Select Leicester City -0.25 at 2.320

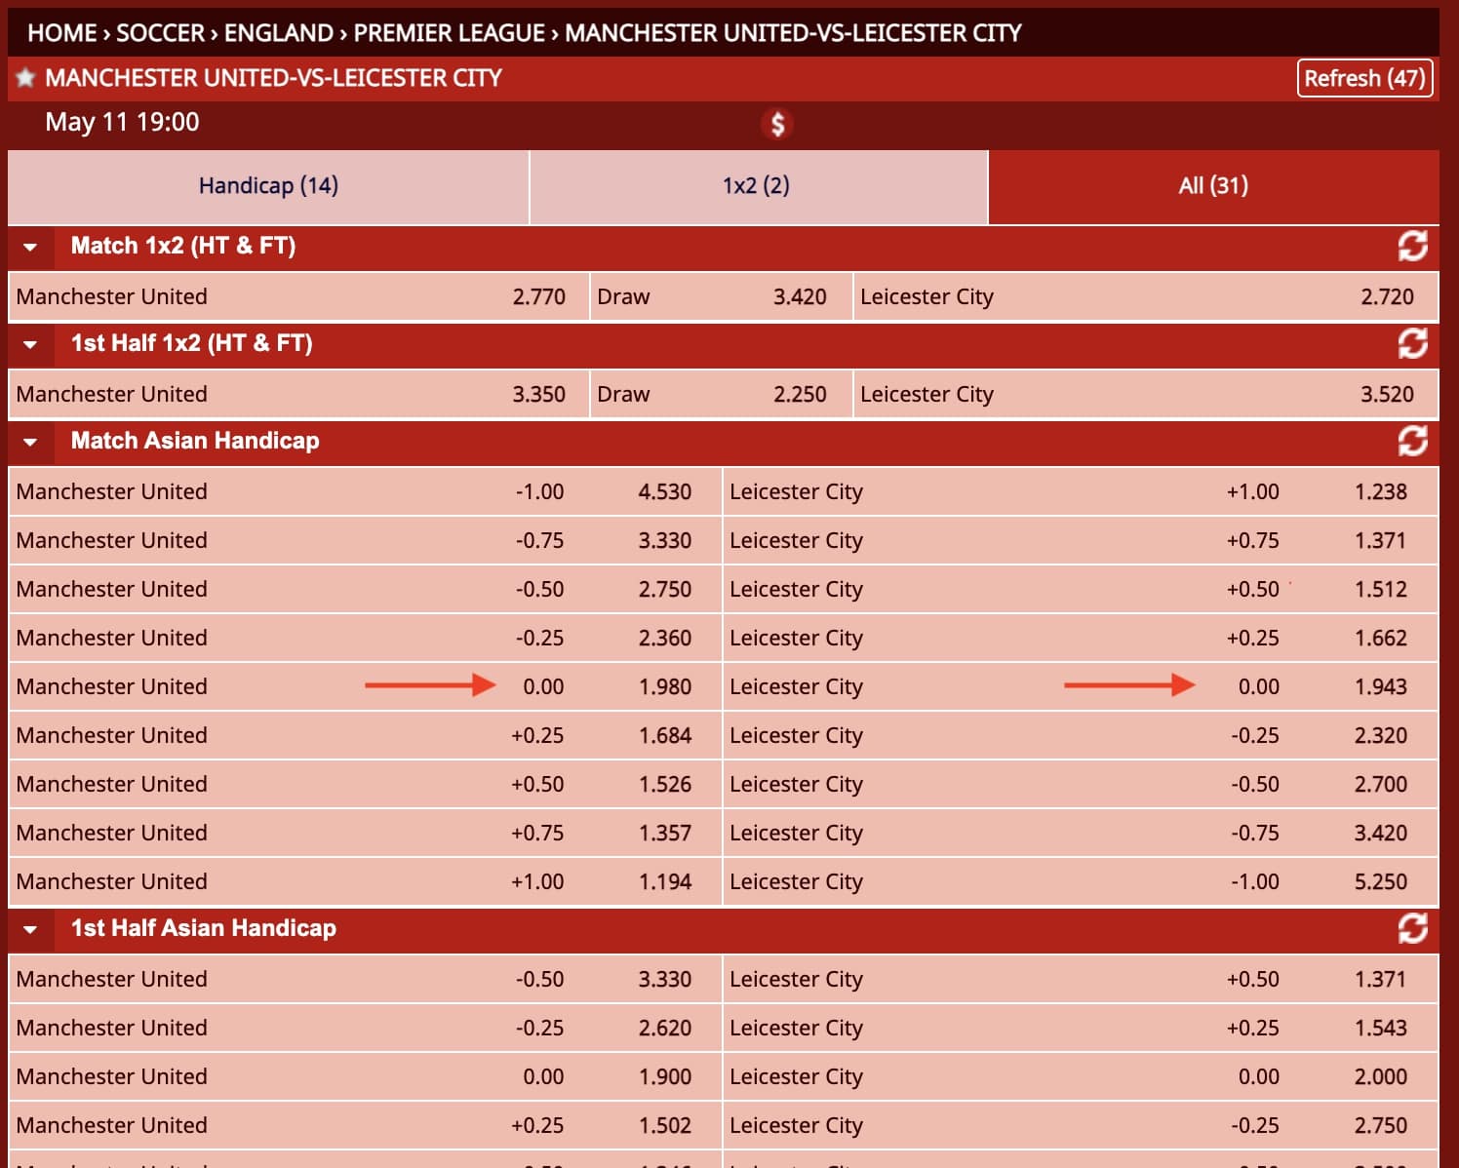(1081, 735)
